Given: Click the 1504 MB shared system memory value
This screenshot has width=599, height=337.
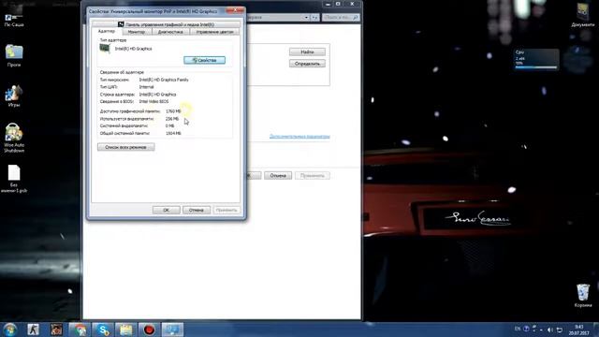Looking at the screenshot, I should [173, 133].
